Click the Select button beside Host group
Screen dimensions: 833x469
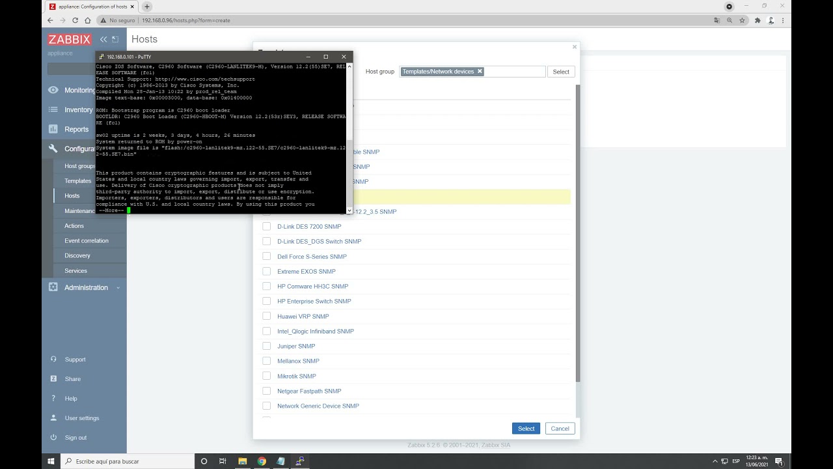click(x=561, y=72)
